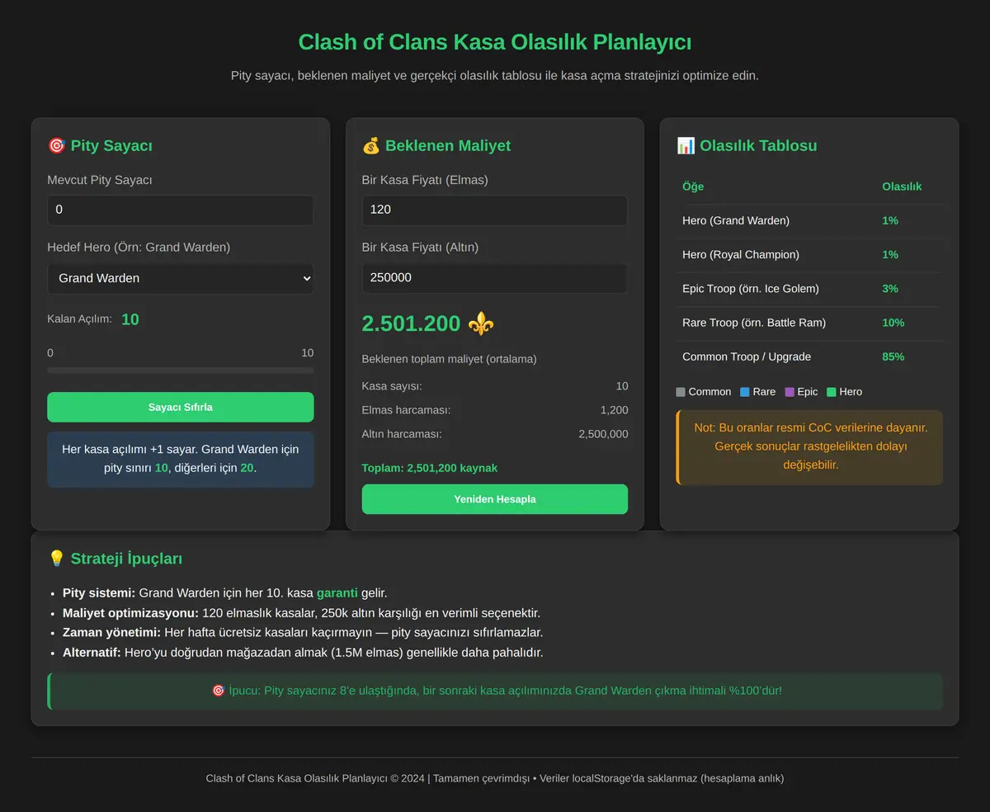This screenshot has width=990, height=812.
Task: Click the Toplam: 2,501,200 kaynak text
Action: click(430, 468)
